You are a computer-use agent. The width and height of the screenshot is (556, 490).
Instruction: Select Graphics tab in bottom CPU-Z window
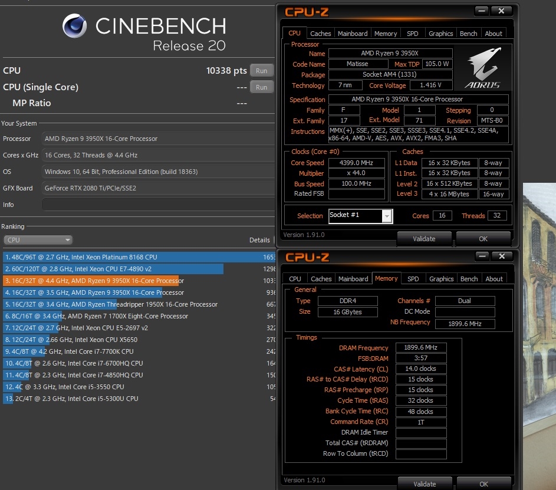[x=442, y=279]
